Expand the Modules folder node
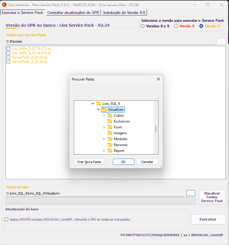The image size is (229, 245). pos(104,139)
